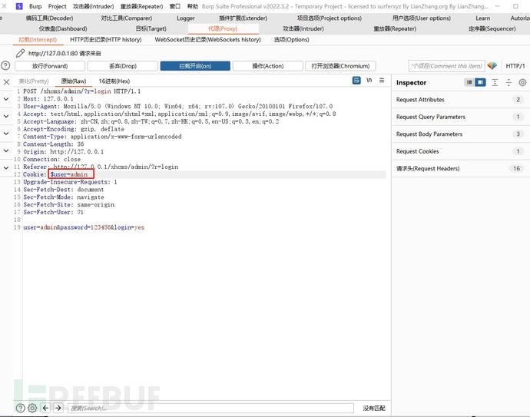Click the Burp Suite logo icon
Image resolution: width=530 pixels, height=417 pixels.
tap(19, 6)
